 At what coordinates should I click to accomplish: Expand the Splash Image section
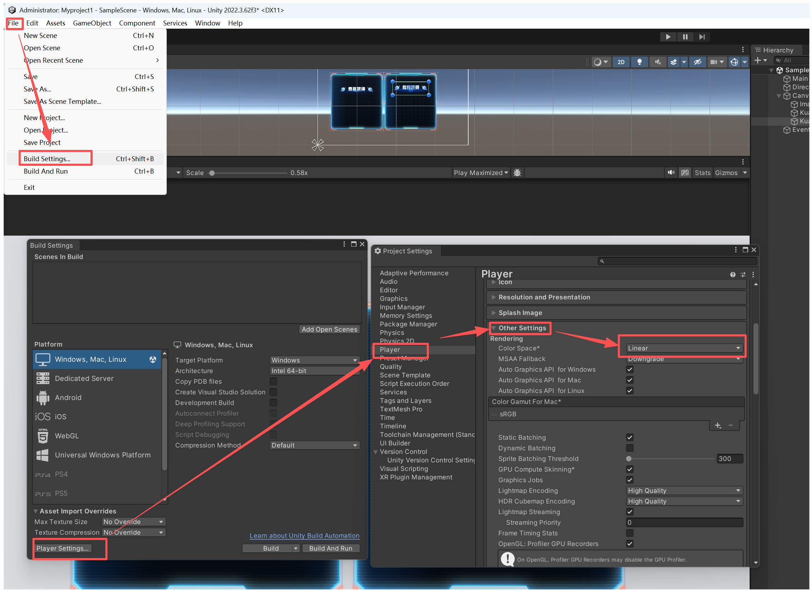(520, 313)
